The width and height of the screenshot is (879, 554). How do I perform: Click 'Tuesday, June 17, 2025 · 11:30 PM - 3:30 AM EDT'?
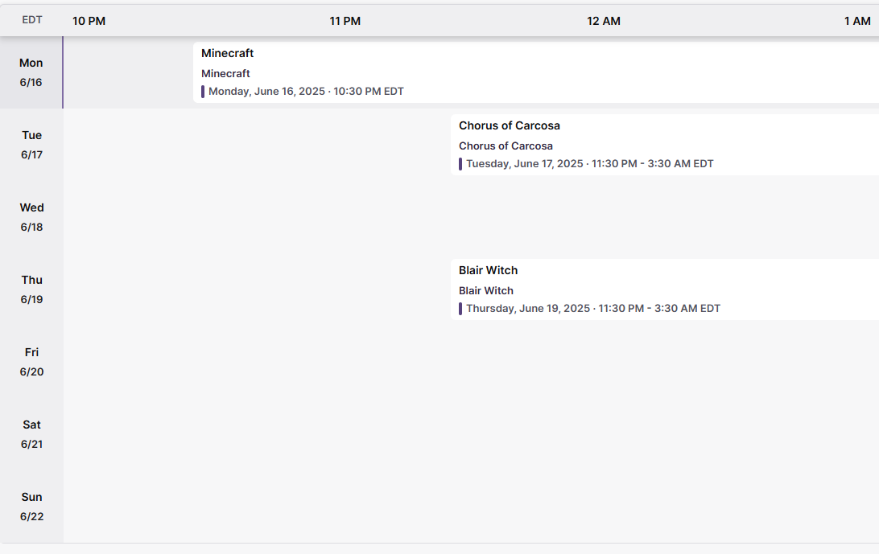coord(590,163)
